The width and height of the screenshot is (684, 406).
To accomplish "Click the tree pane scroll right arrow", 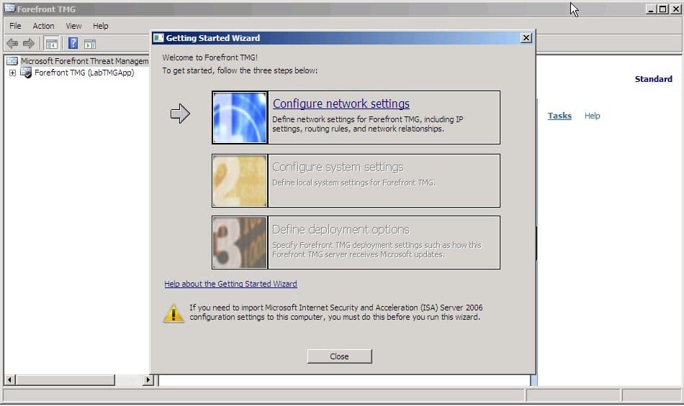I will coord(148,380).
